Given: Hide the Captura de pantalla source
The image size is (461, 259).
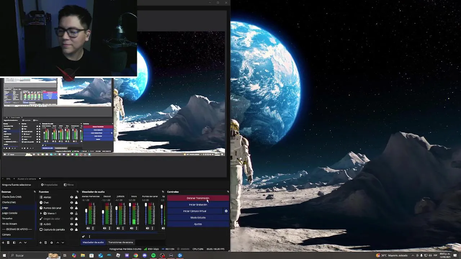Looking at the screenshot, I should coord(71,230).
